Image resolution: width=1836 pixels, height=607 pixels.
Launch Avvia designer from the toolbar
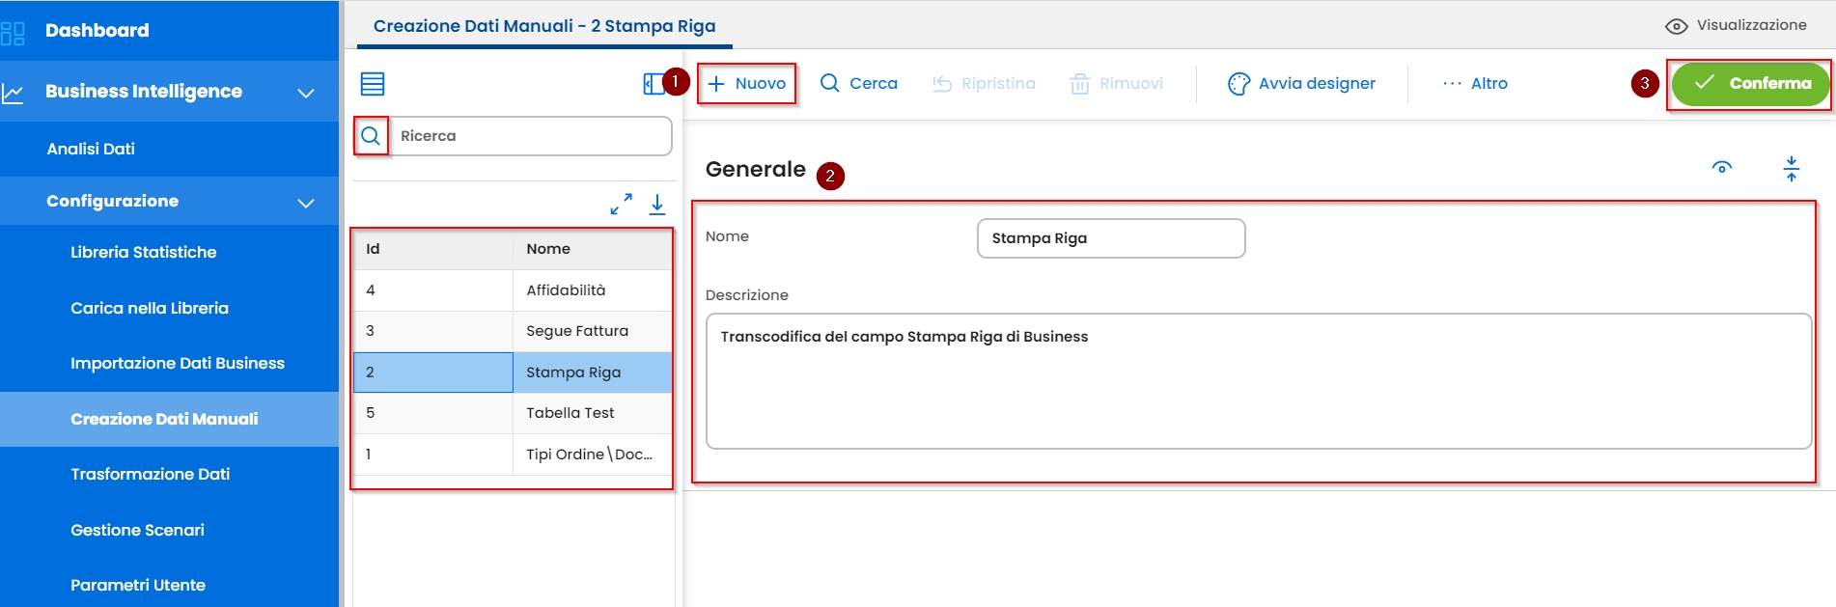coord(1301,84)
